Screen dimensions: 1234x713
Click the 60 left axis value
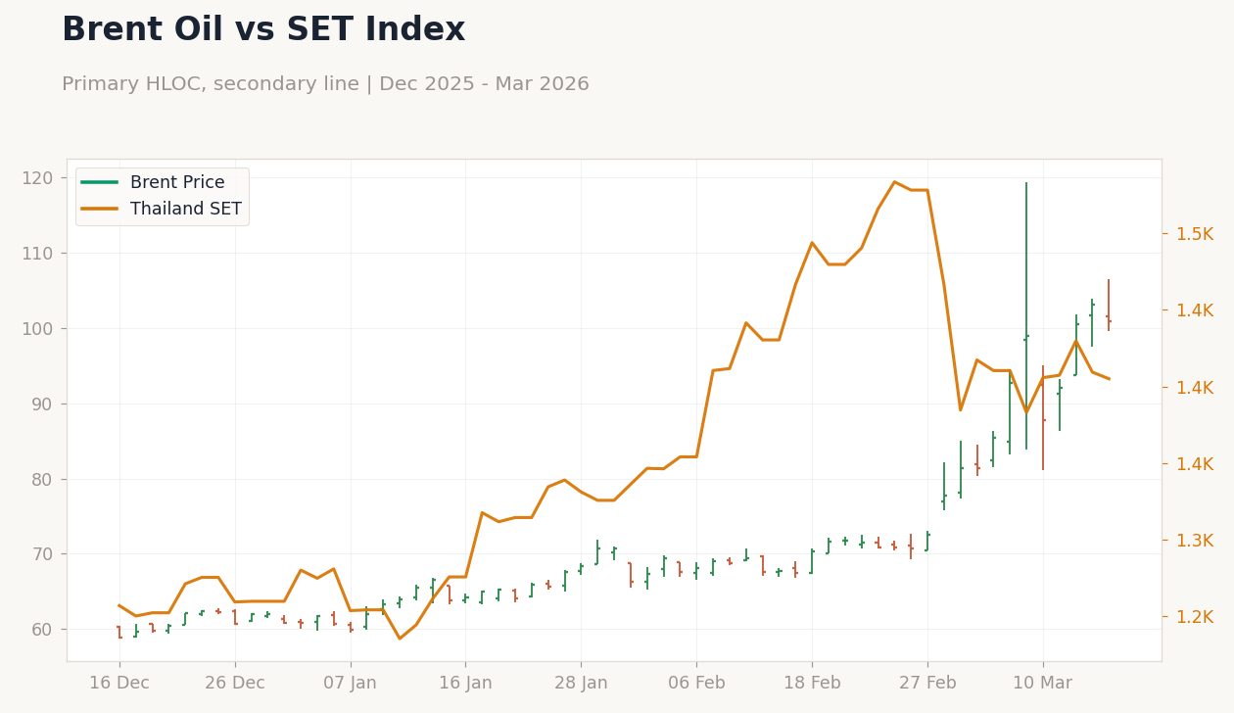point(42,630)
